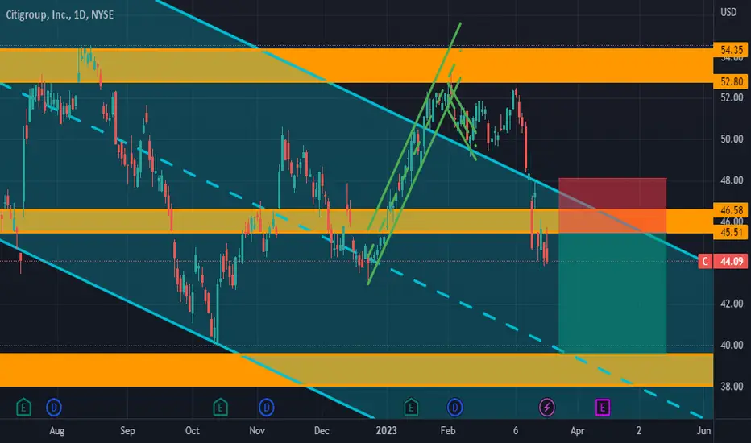Select the 52.80 orange price label
751x443 pixels.
click(x=731, y=81)
